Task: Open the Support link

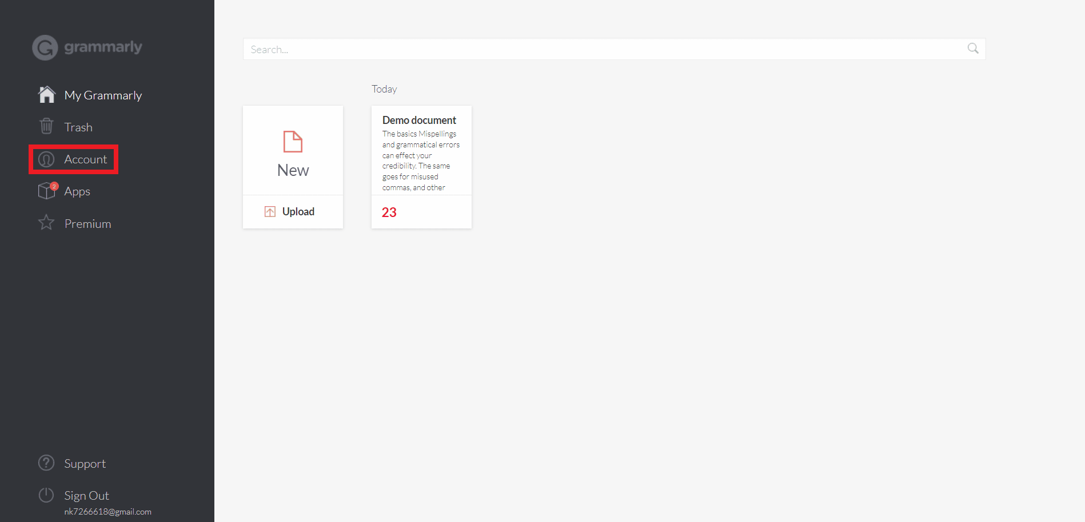Action: tap(85, 464)
